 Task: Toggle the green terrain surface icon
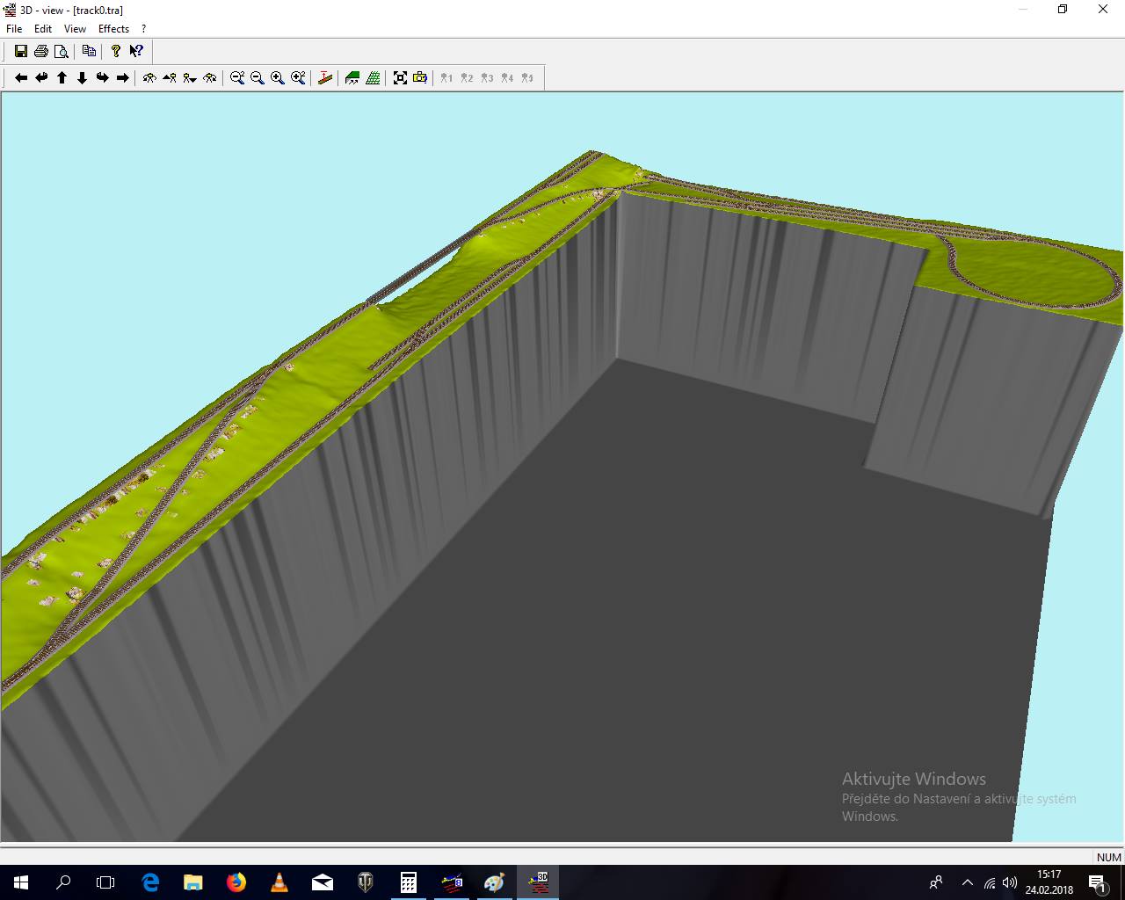click(352, 78)
